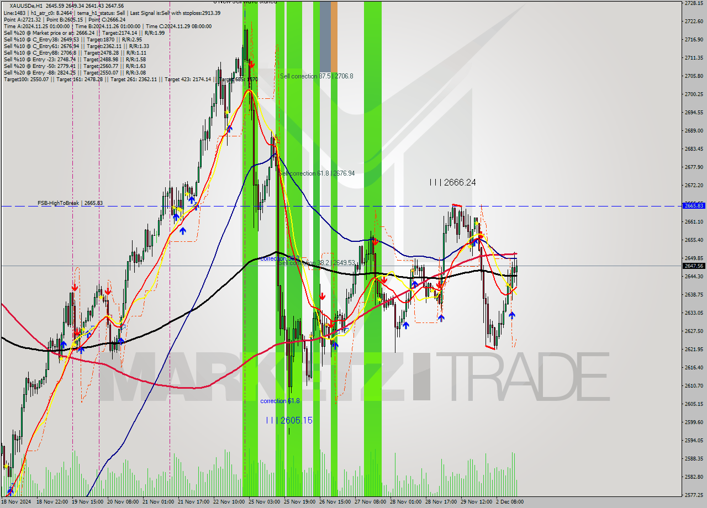
Task: Click the 'Sell %10 @ C_Entry61: 2676.94' line
Action: click(x=76, y=46)
